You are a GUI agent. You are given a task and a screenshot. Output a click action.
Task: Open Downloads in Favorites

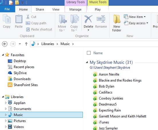click(x=19, y=79)
